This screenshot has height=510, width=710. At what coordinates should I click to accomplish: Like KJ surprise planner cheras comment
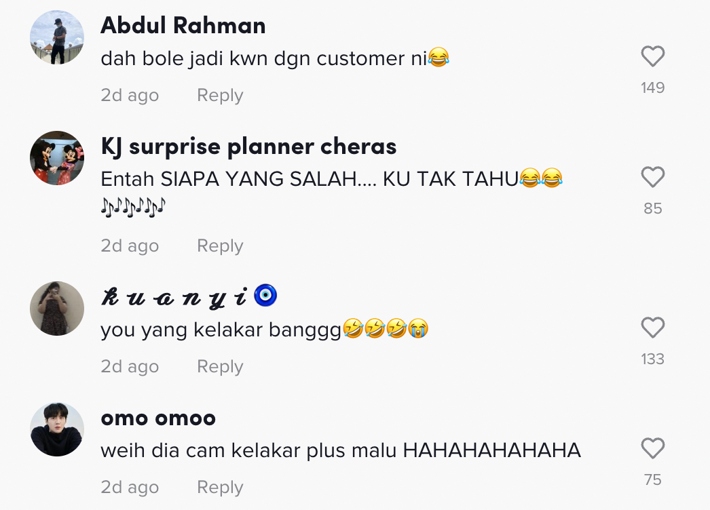652,178
